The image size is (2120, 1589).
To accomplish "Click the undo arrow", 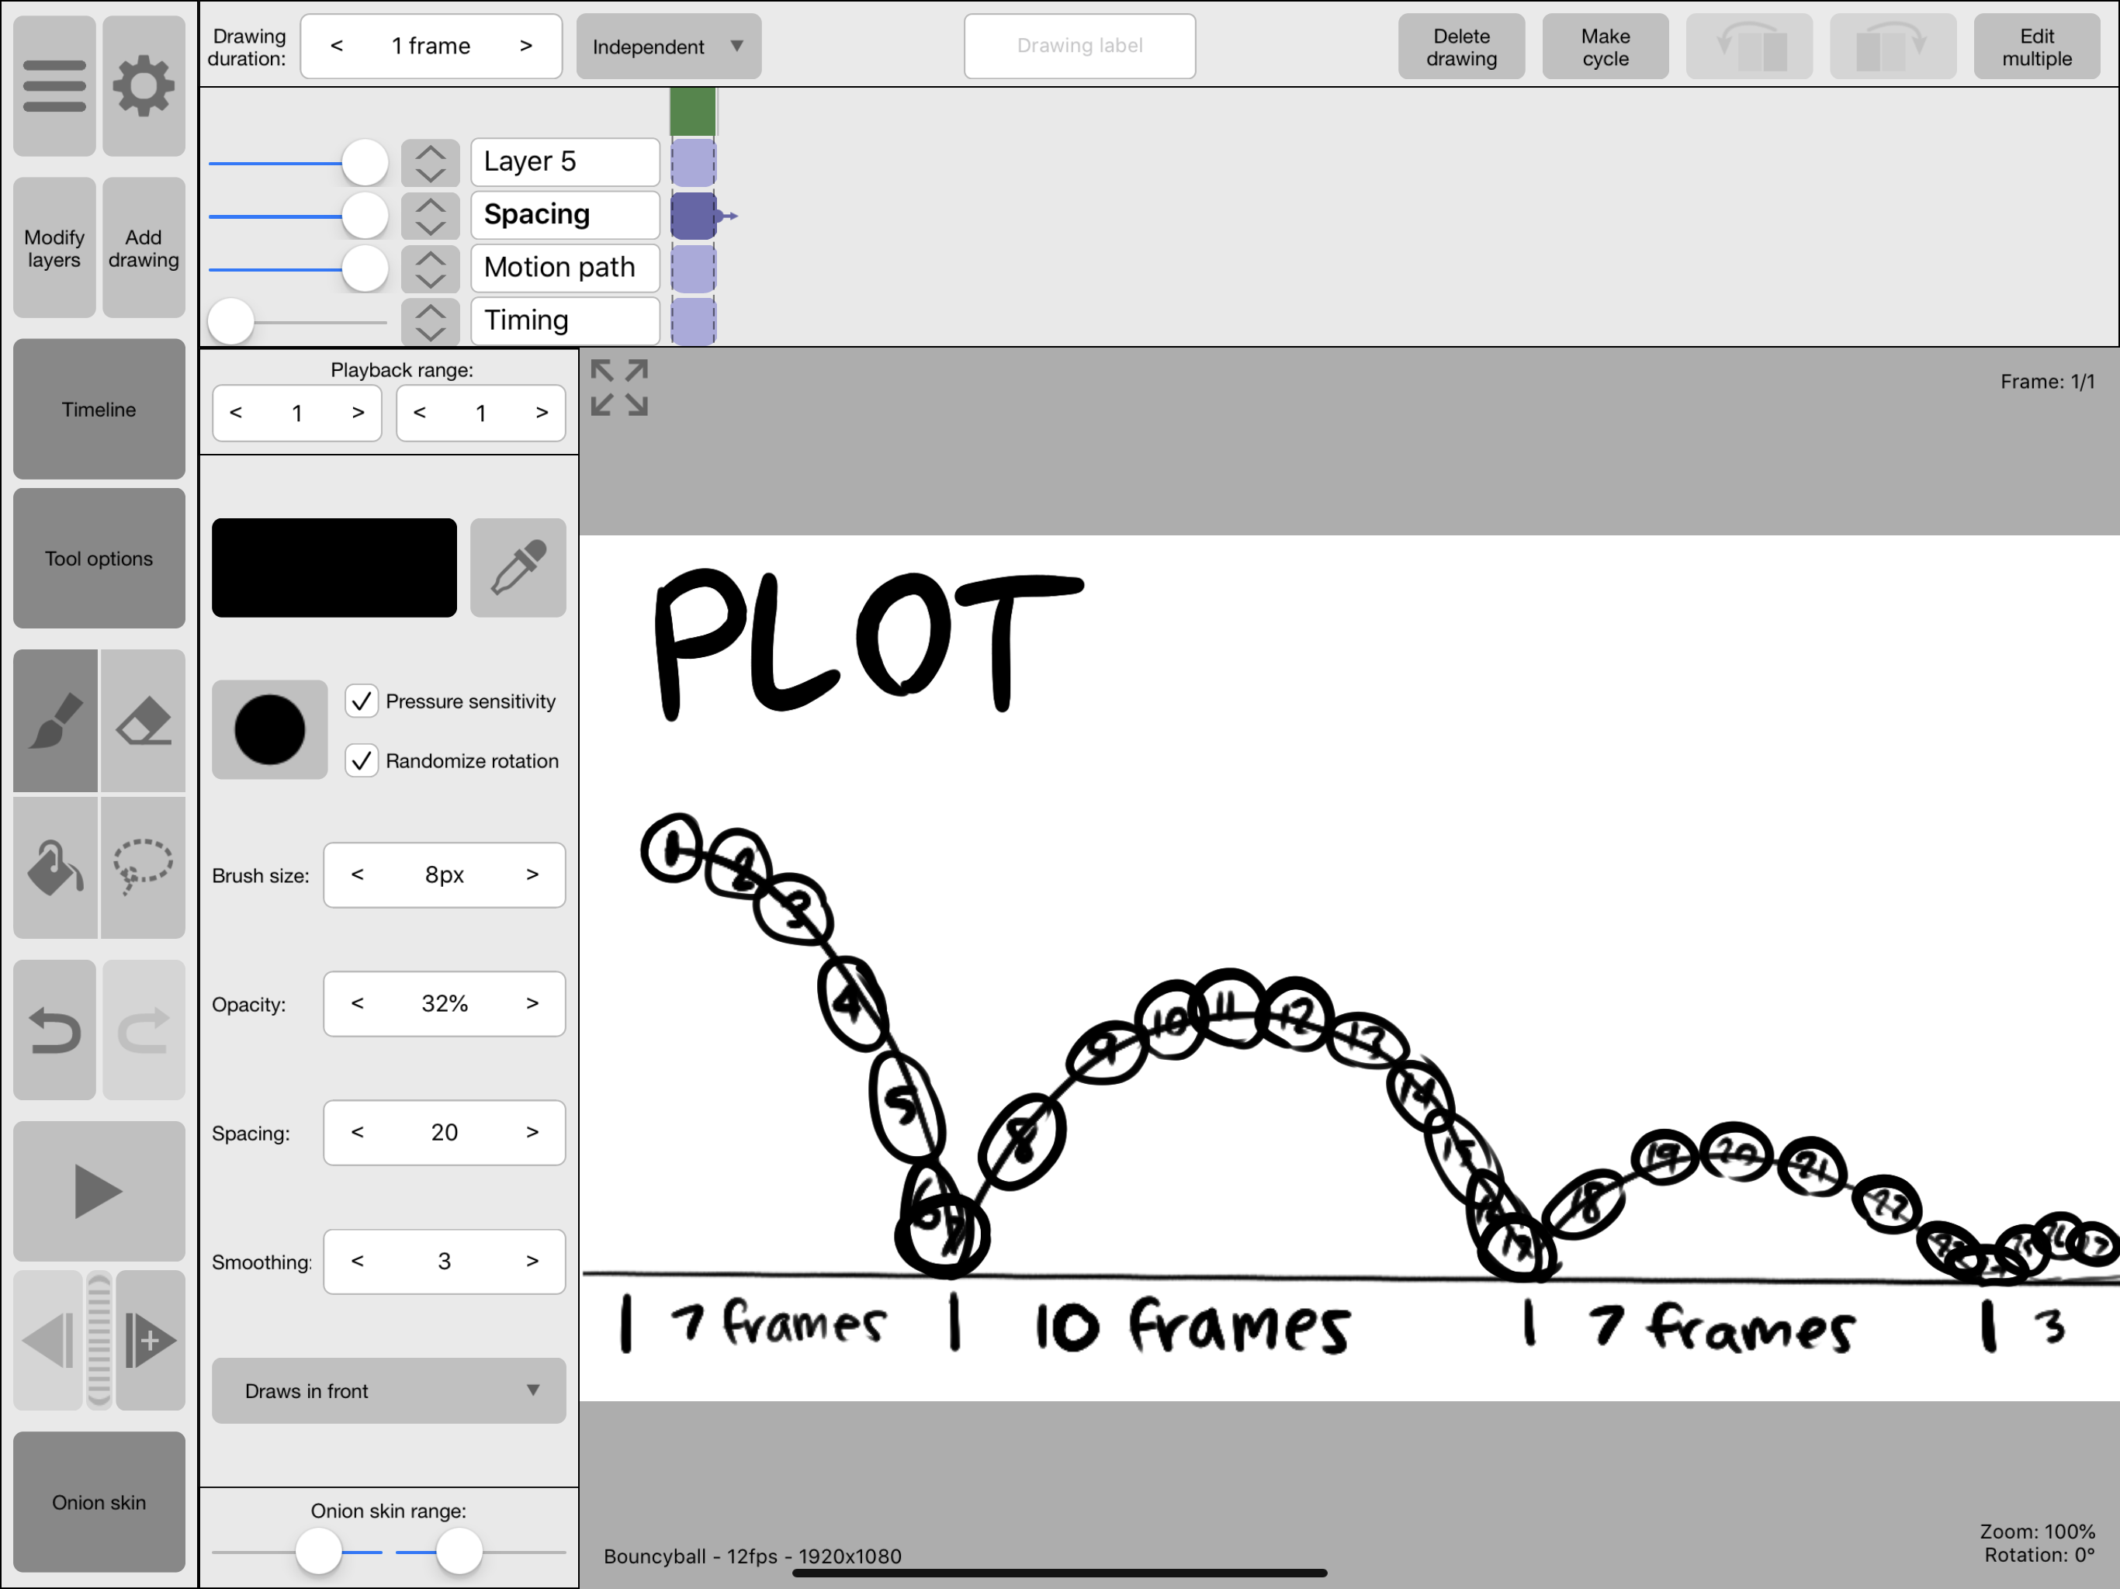I will point(54,1030).
